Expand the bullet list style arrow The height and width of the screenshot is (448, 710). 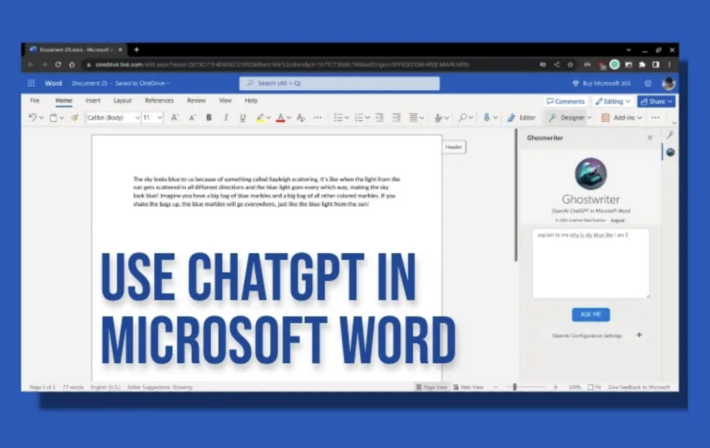point(347,118)
